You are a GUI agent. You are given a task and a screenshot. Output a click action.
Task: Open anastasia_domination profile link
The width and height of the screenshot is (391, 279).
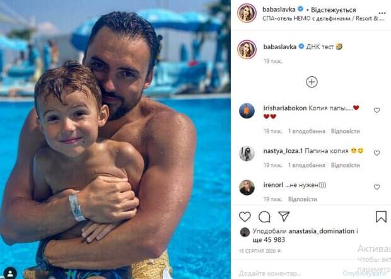[x=321, y=231]
